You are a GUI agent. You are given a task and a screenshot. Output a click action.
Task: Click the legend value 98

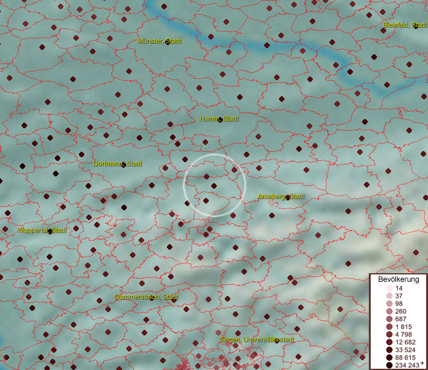pyautogui.click(x=399, y=303)
